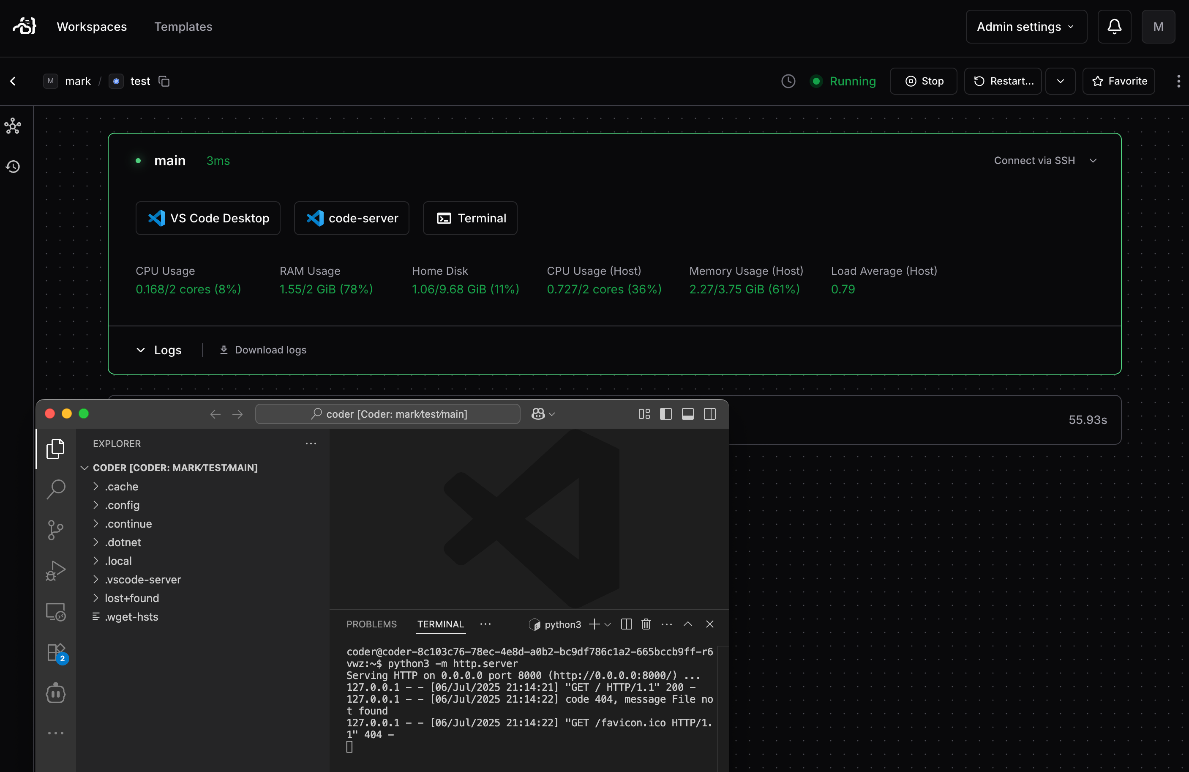Kill the terminal with the trash icon
Screen dimensions: 1189x772
pyautogui.click(x=646, y=624)
